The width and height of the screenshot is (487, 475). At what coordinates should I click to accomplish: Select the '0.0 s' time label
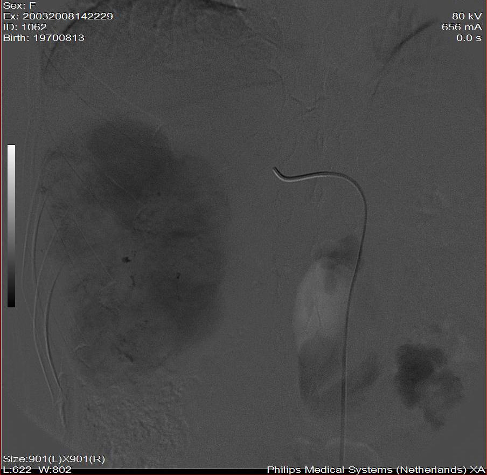click(469, 38)
